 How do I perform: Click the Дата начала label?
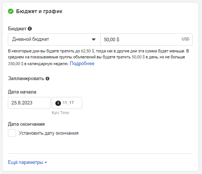coord(22,92)
